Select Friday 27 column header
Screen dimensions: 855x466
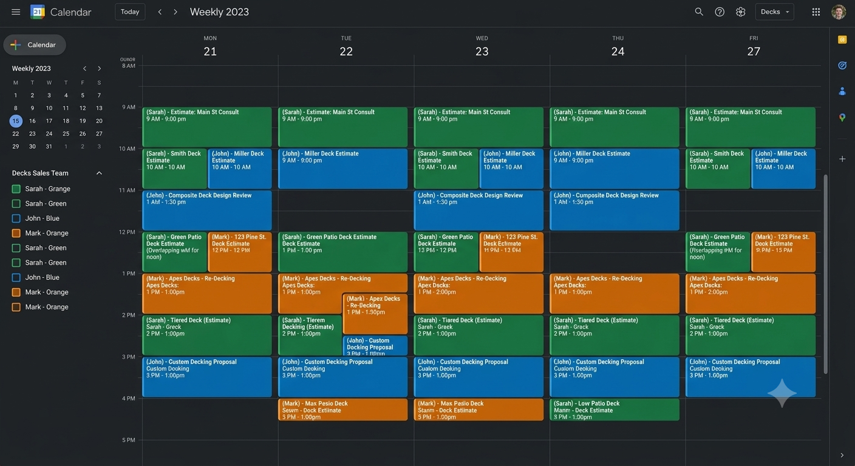click(x=754, y=47)
